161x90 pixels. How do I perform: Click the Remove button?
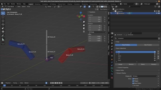(131, 64)
